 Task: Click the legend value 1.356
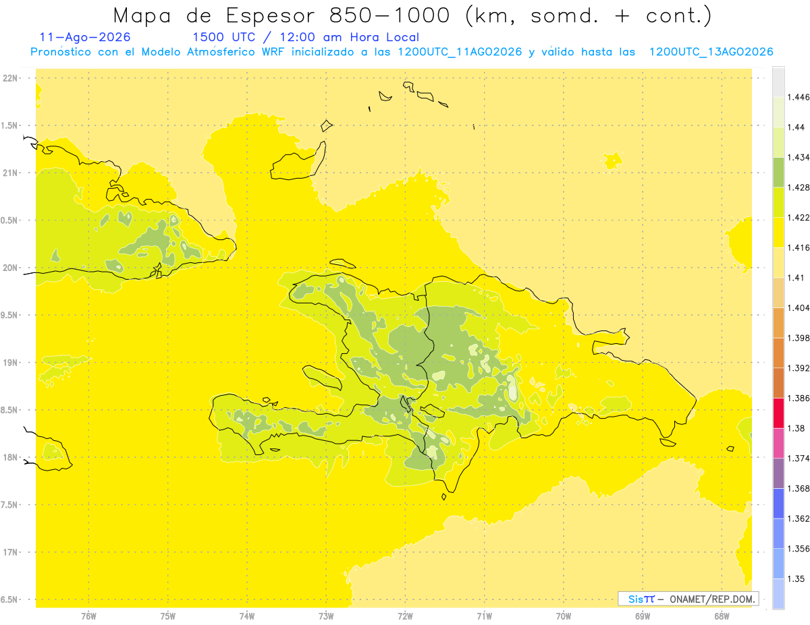(799, 549)
